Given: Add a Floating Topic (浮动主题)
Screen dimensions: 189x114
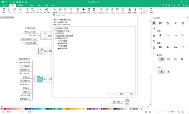Looking at the screenshot, I should pos(39,10).
